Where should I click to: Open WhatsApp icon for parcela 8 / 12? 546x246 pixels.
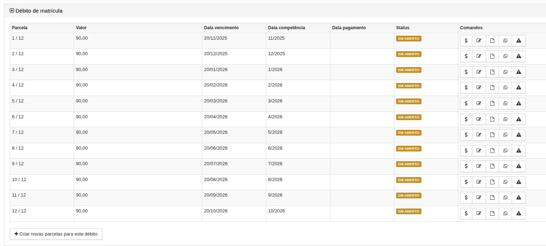505,150
